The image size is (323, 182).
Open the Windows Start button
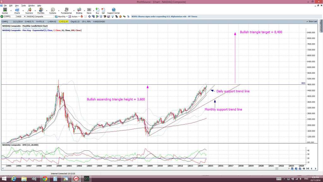click(4, 179)
